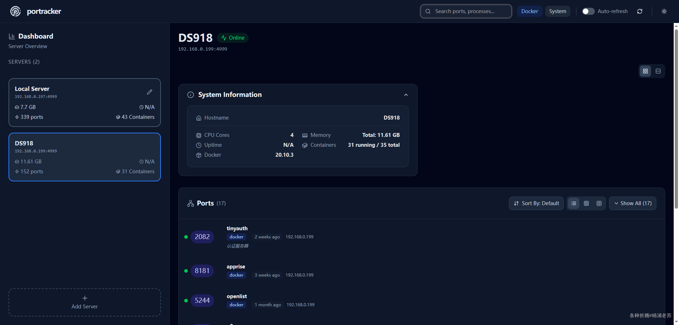
Task: Click the Hostname home icon
Action: point(199,118)
